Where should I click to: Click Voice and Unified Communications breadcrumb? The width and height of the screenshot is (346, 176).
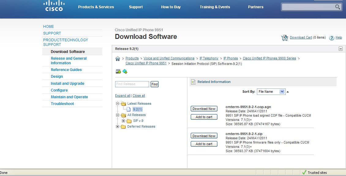(x=169, y=58)
